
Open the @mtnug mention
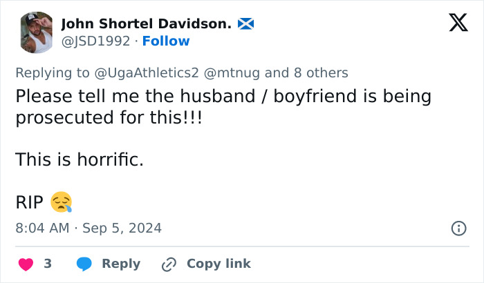(233, 72)
